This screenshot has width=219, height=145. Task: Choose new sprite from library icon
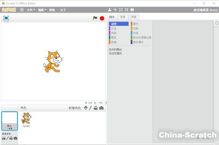(x=86, y=108)
